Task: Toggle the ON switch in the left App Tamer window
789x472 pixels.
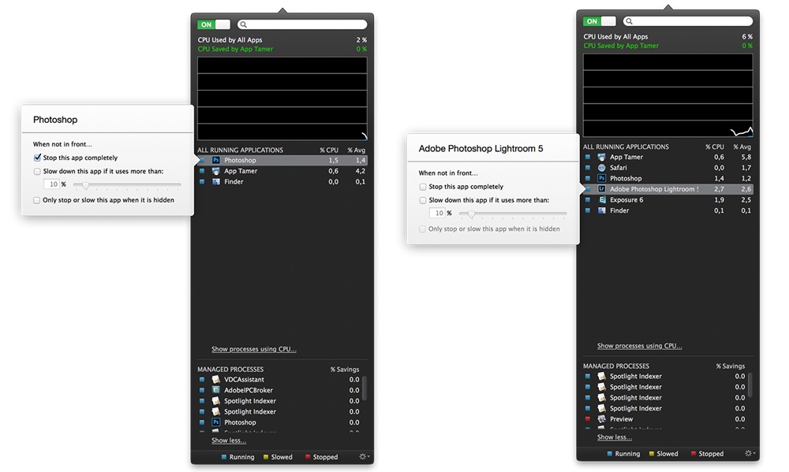Action: pyautogui.click(x=213, y=24)
